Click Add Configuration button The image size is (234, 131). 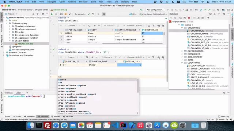coord(155,10)
